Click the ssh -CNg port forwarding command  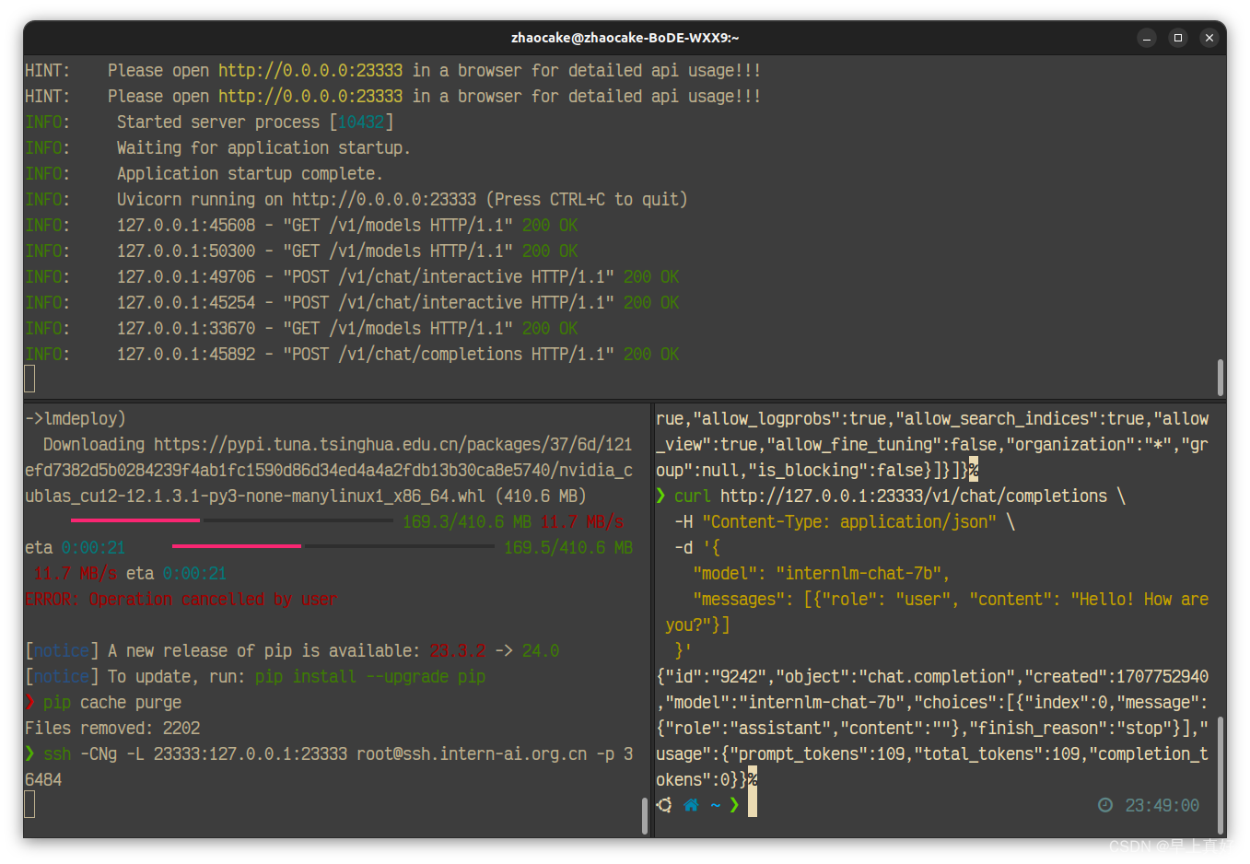tap(329, 767)
